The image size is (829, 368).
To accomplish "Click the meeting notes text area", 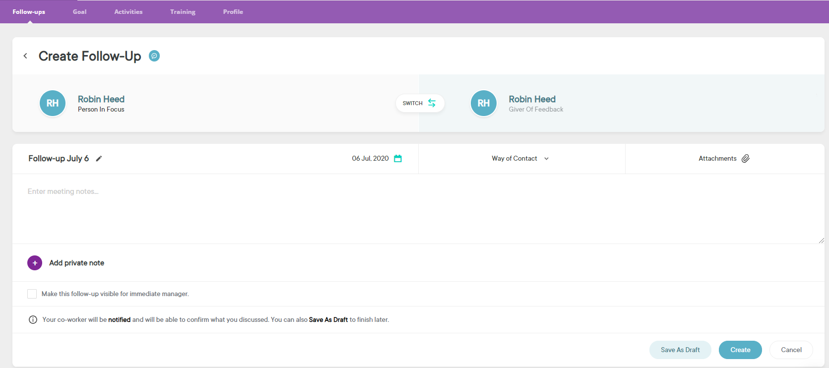I will [x=417, y=208].
